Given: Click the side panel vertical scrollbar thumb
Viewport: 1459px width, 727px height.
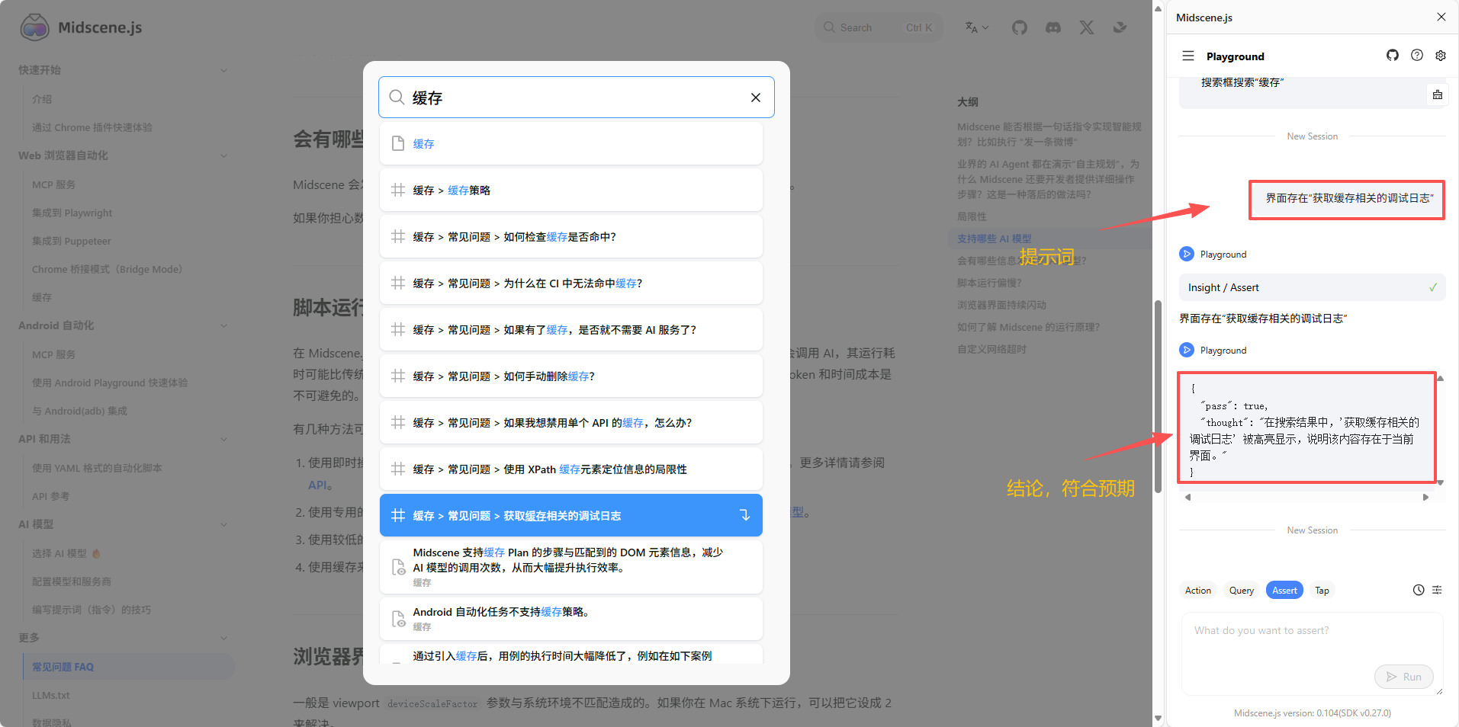Looking at the screenshot, I should [1158, 396].
